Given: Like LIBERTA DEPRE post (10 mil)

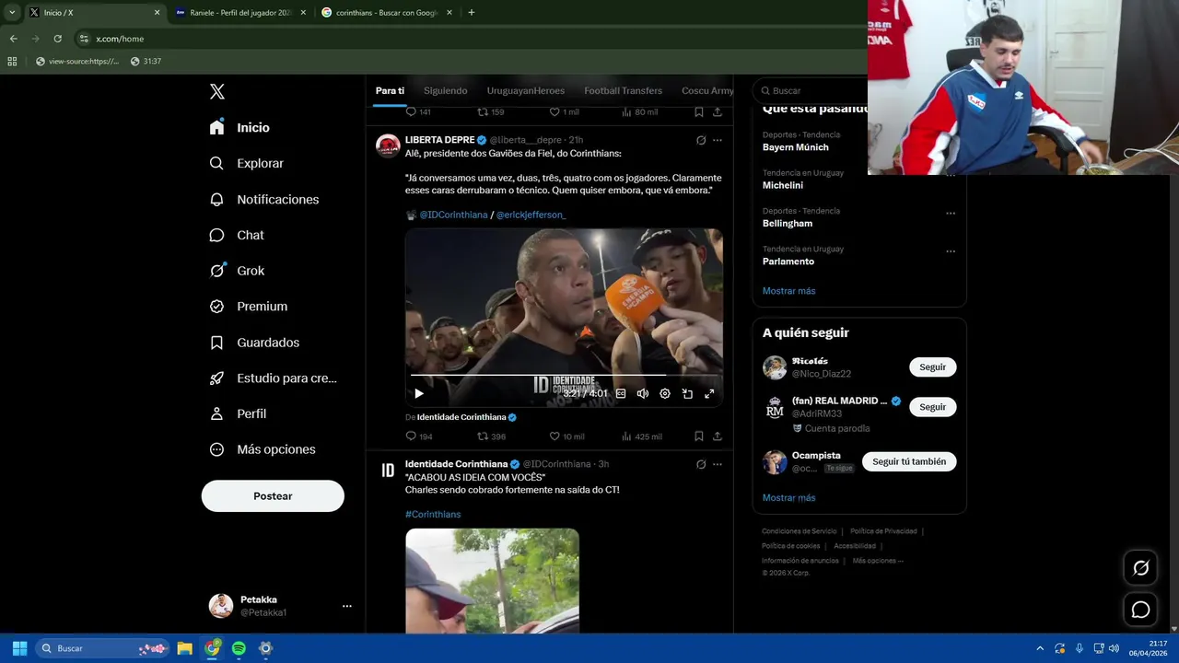Looking at the screenshot, I should 566,436.
